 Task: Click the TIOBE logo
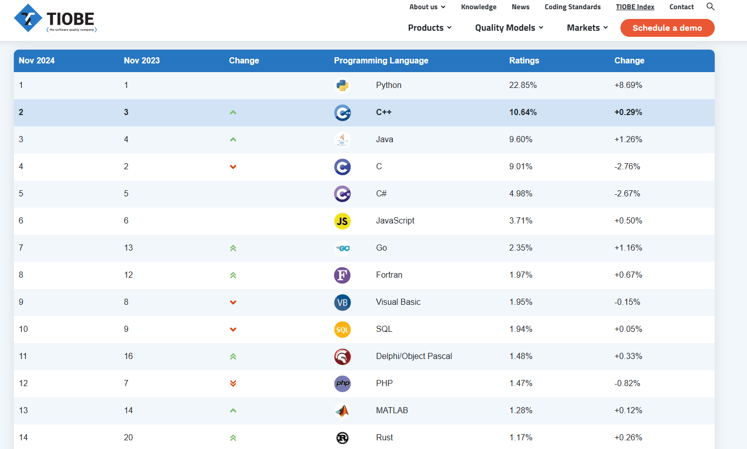[55, 18]
